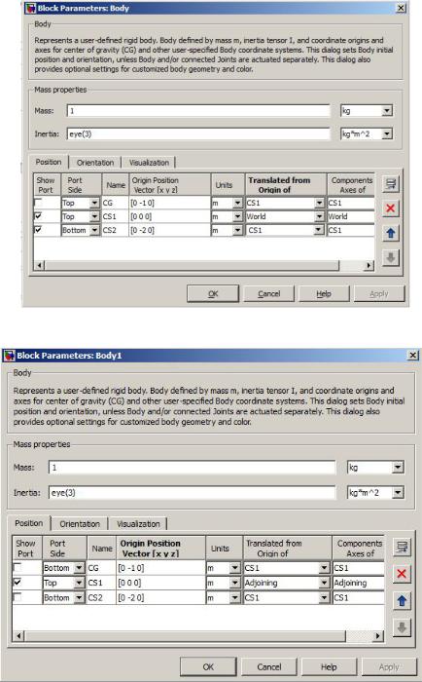422x682 pixels.
Task: Open Inertia units kg*m^2 dropdown in Body1 dialog
Action: pos(398,493)
